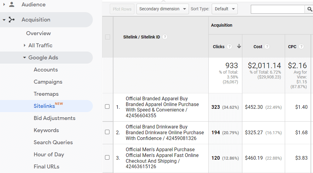The height and width of the screenshot is (173, 313).
Task: Open help icon next to CPC
Action: pyautogui.click(x=301, y=47)
